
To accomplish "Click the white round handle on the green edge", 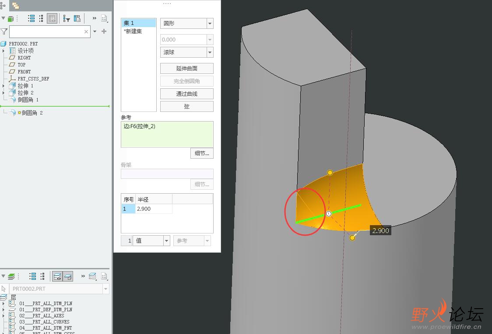I will coord(329,214).
